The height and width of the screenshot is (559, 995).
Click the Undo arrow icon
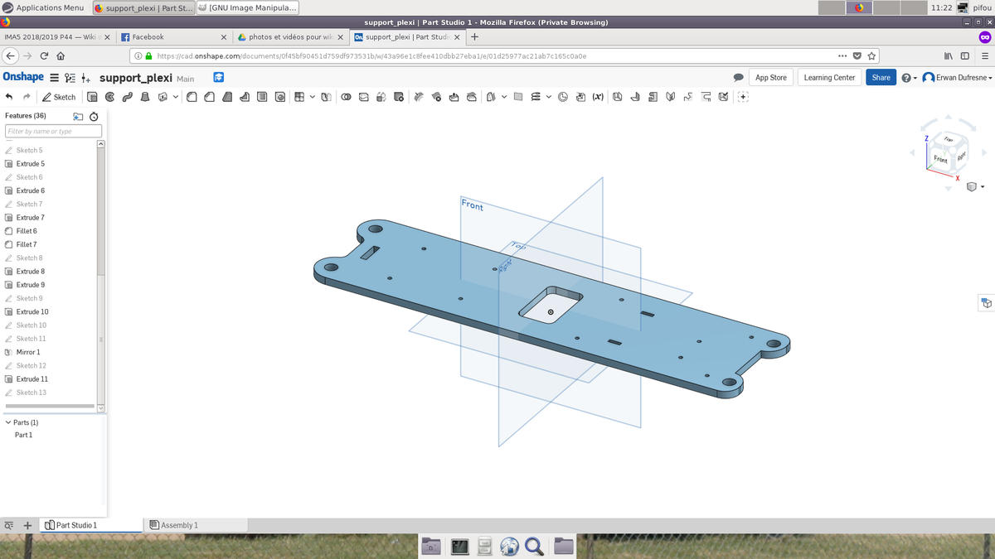point(9,97)
